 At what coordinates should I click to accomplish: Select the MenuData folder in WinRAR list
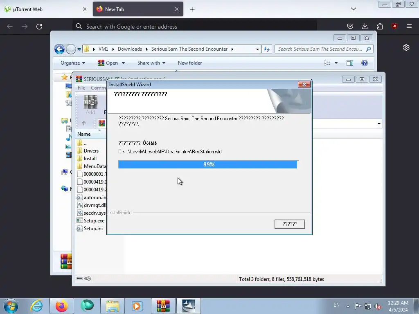(92, 166)
